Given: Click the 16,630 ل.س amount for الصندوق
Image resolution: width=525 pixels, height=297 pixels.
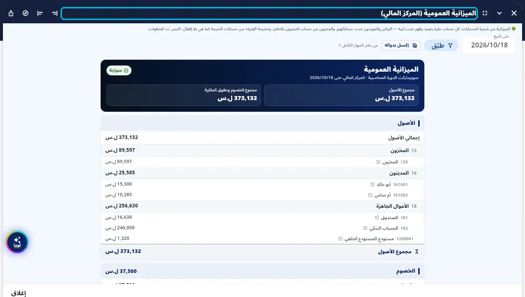Looking at the screenshot, I should 119,217.
